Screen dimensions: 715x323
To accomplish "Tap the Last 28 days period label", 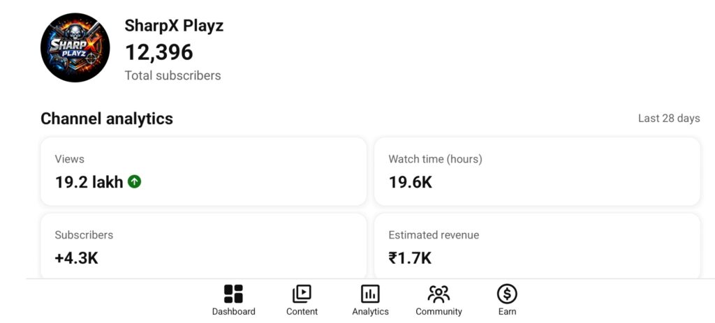I will tap(668, 119).
